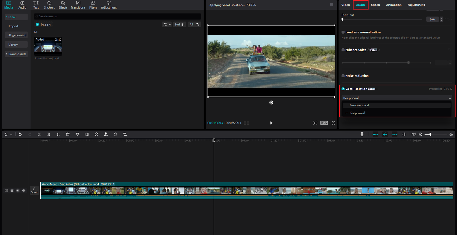Click the Split tool in timeline toolbar

(39, 134)
